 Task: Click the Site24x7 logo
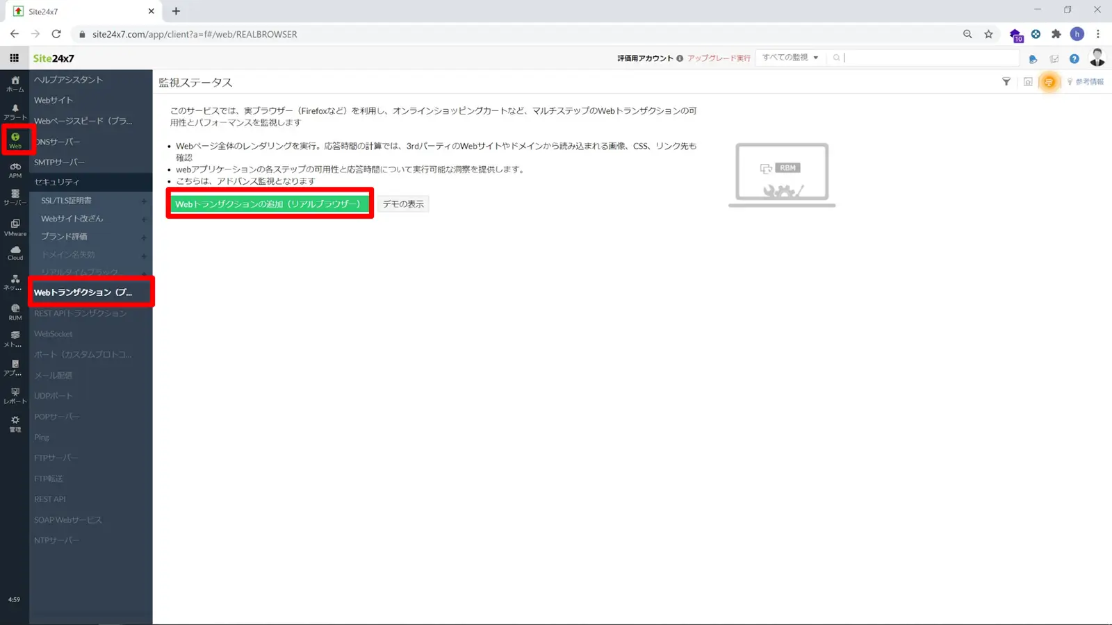(x=54, y=58)
